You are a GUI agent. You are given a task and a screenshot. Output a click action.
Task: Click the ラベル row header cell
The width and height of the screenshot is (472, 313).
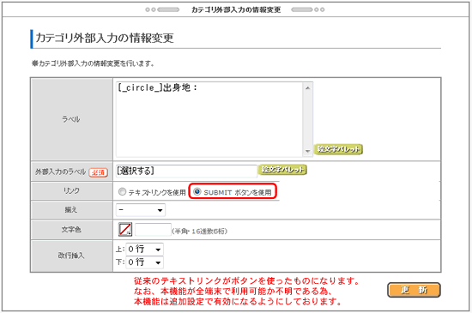(71, 119)
